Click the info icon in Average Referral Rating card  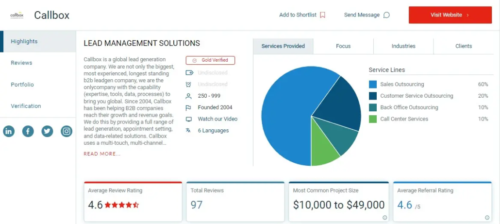point(487,218)
